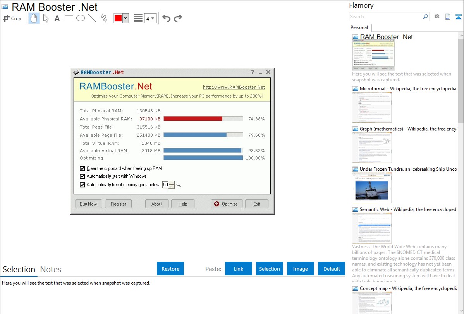Image resolution: width=464 pixels, height=314 pixels.
Task: Open the Icebreaking Ship snapshot thumbnail
Action: 372,188
